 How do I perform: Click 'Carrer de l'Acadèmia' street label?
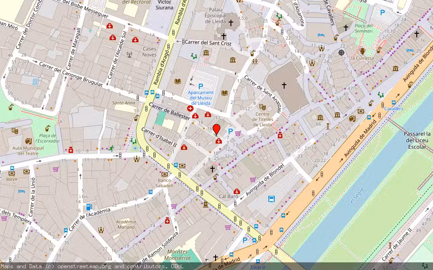point(89,219)
